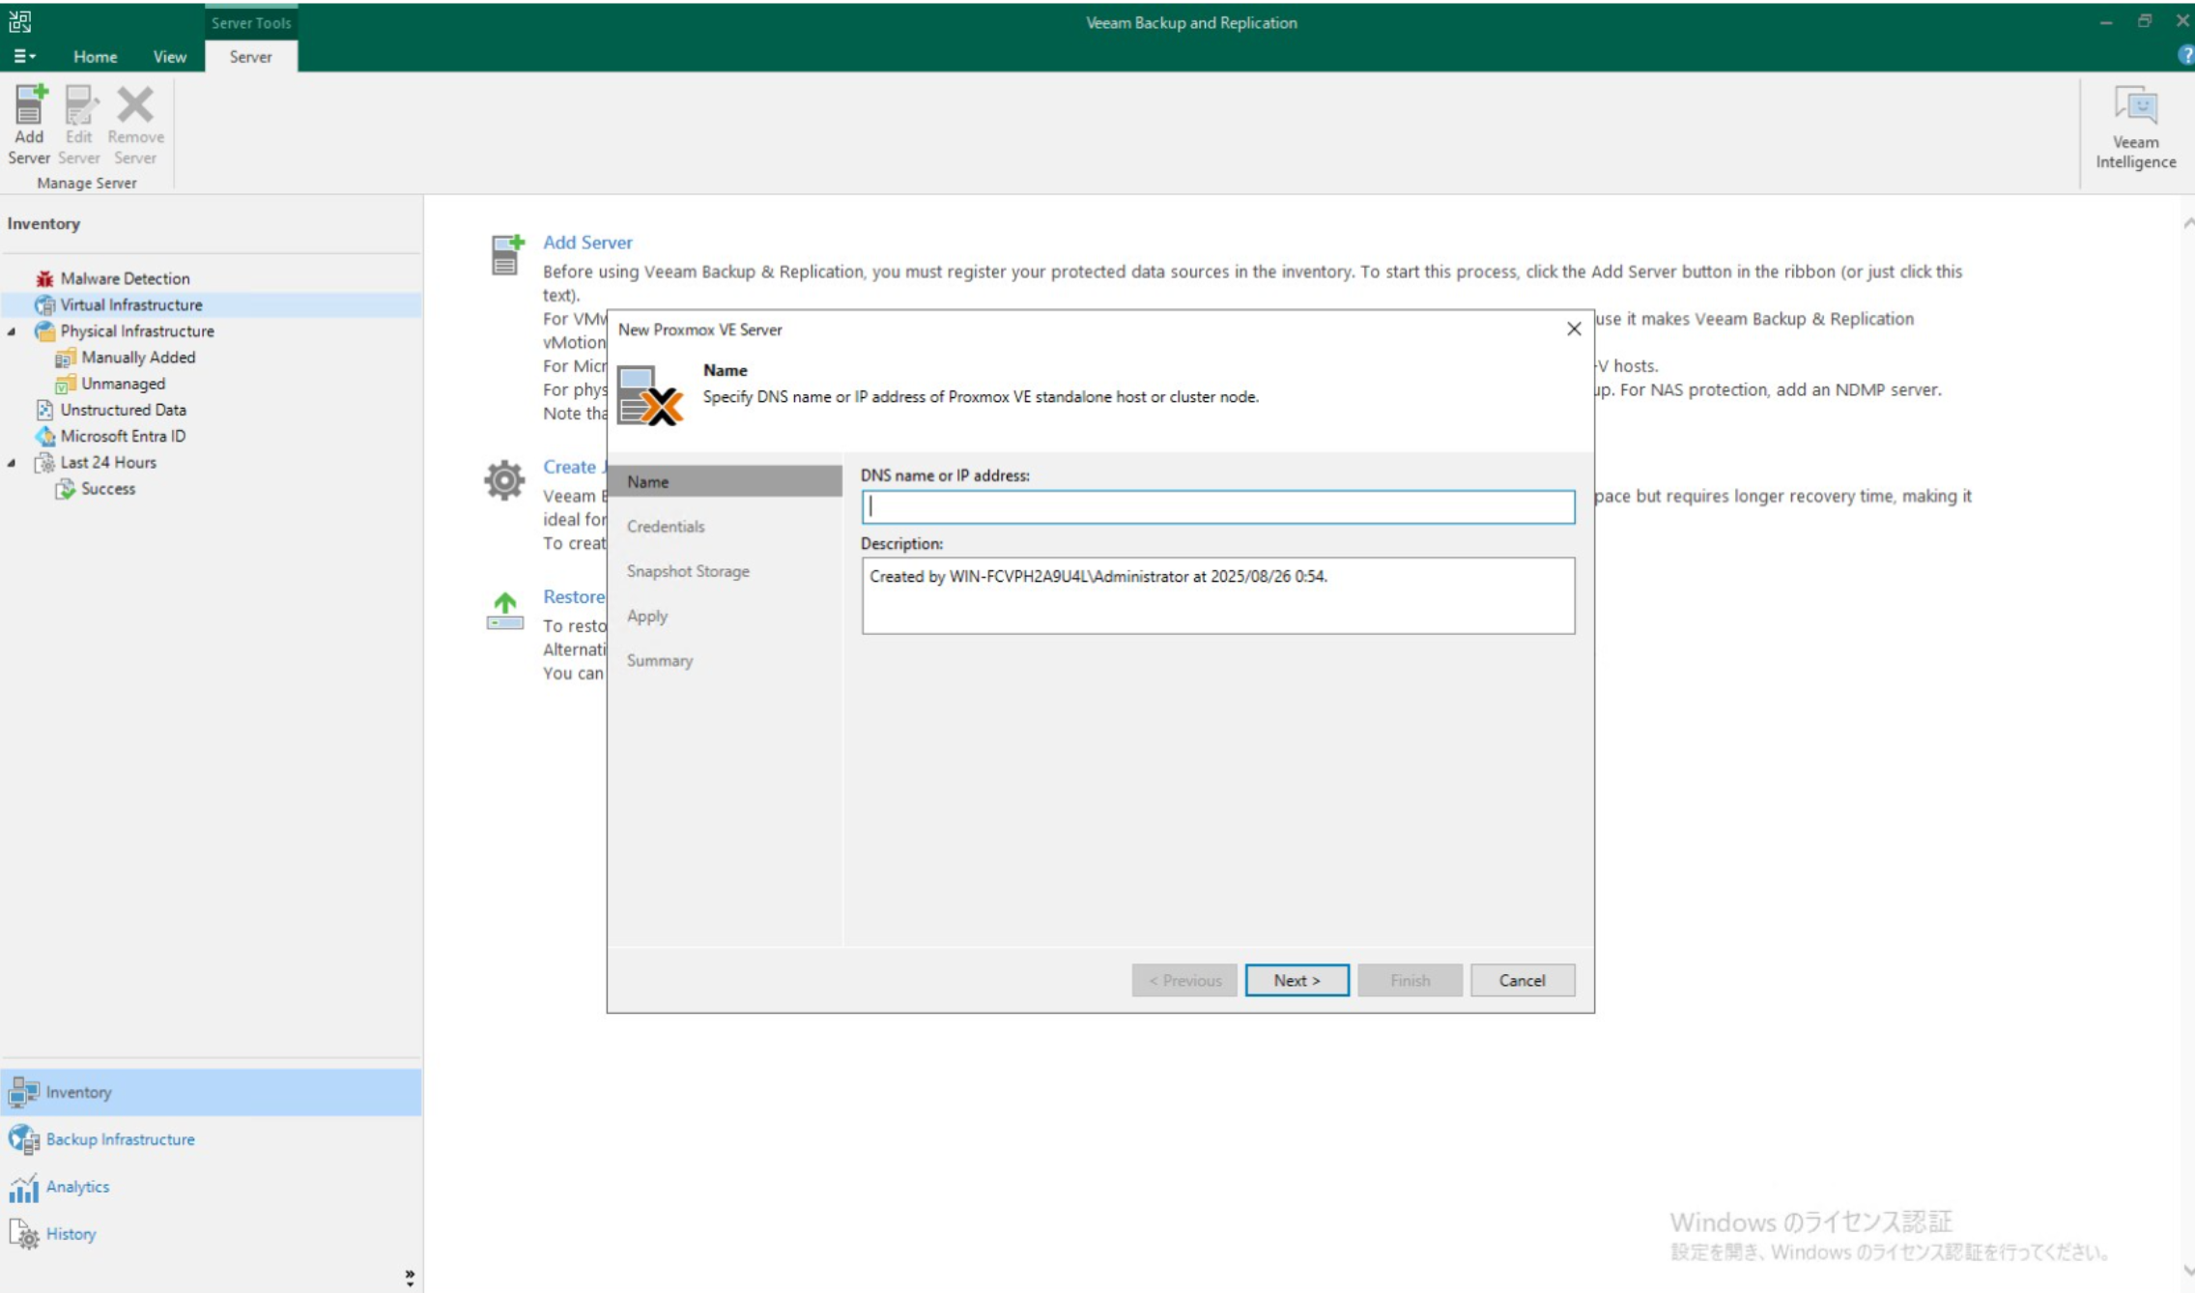The height and width of the screenshot is (1293, 2195).
Task: Click the Manually Added group icon
Action: click(65, 358)
